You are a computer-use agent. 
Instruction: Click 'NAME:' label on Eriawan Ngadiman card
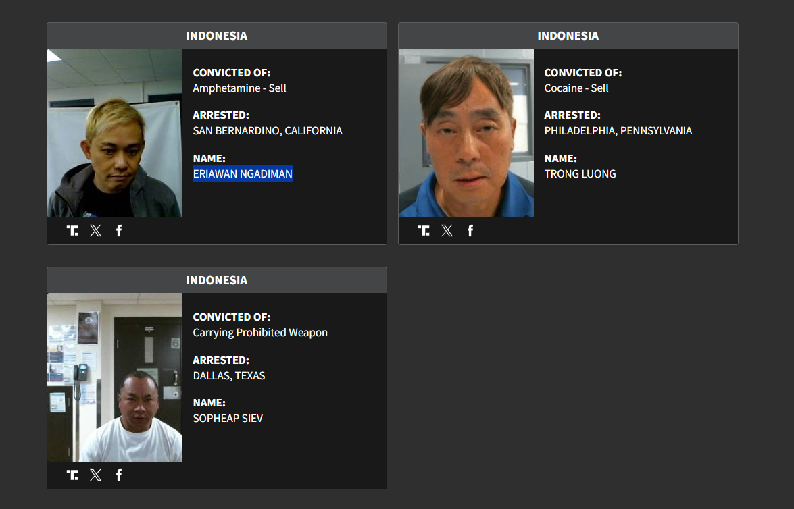pyautogui.click(x=209, y=159)
